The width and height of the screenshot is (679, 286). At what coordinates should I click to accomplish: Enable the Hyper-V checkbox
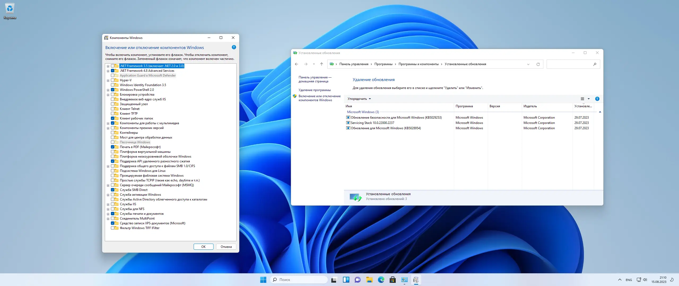(112, 80)
